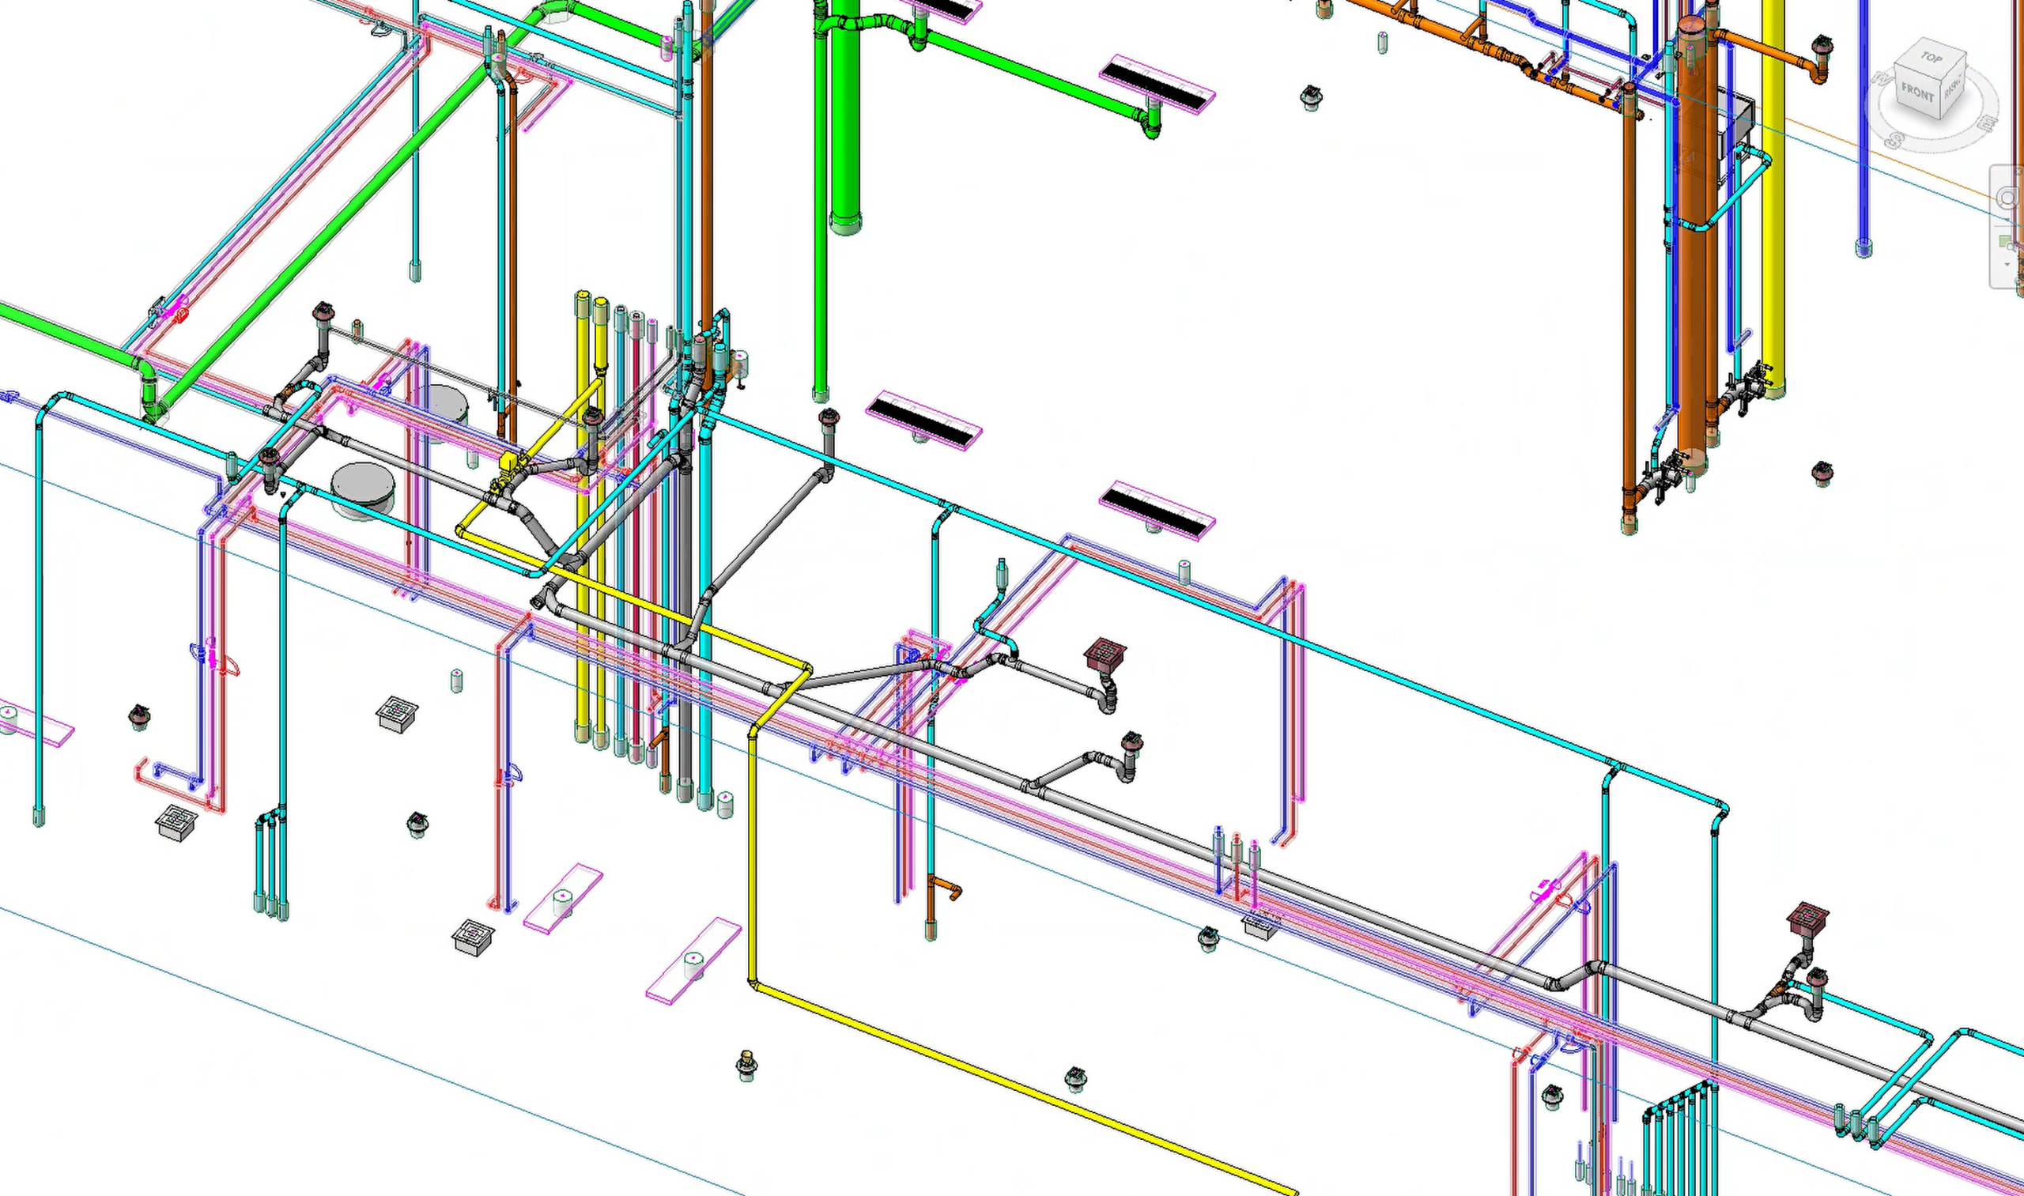The height and width of the screenshot is (1196, 2024).
Task: Click the RIGHT face of the ViewCube
Action: coord(1953,89)
